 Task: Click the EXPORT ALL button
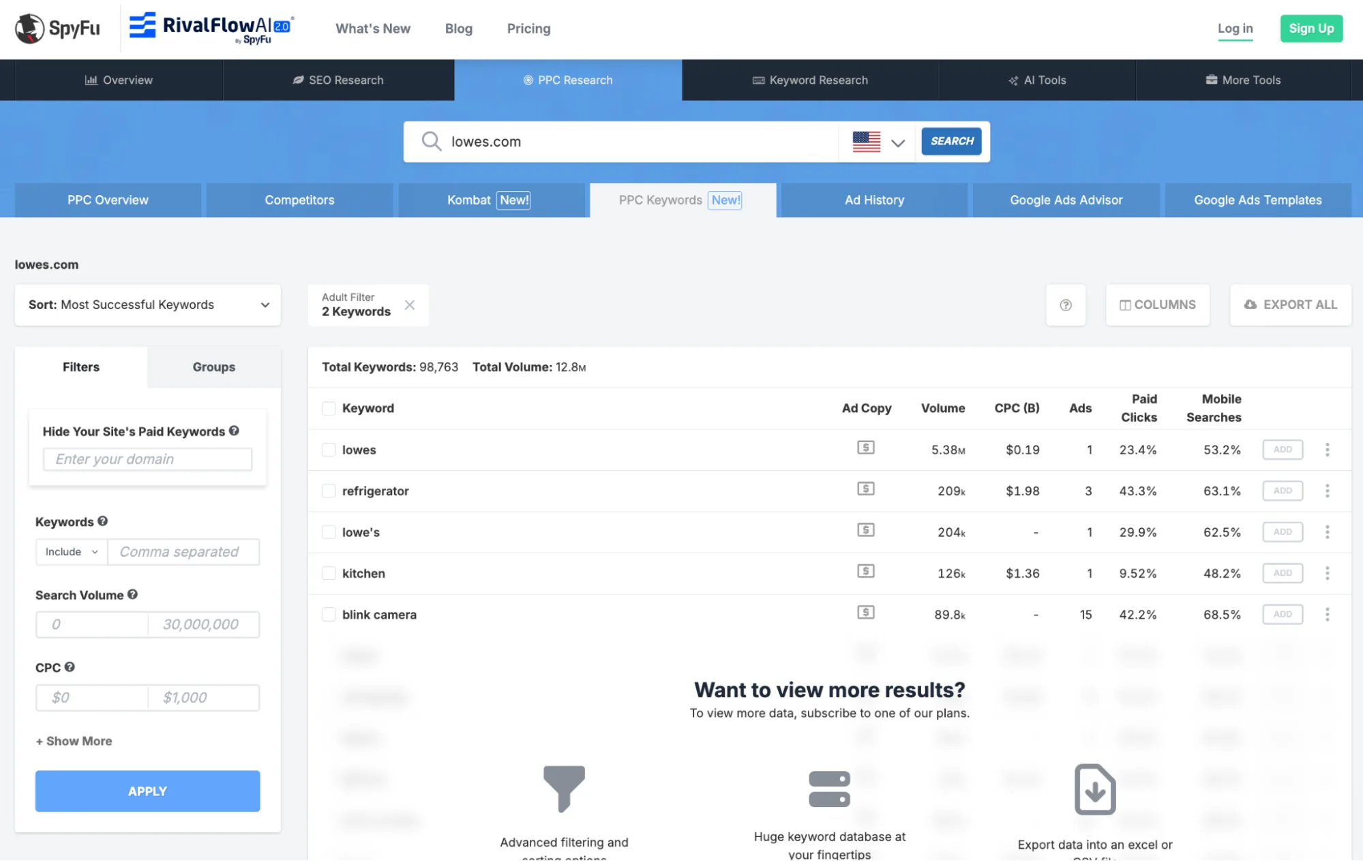pyautogui.click(x=1290, y=305)
